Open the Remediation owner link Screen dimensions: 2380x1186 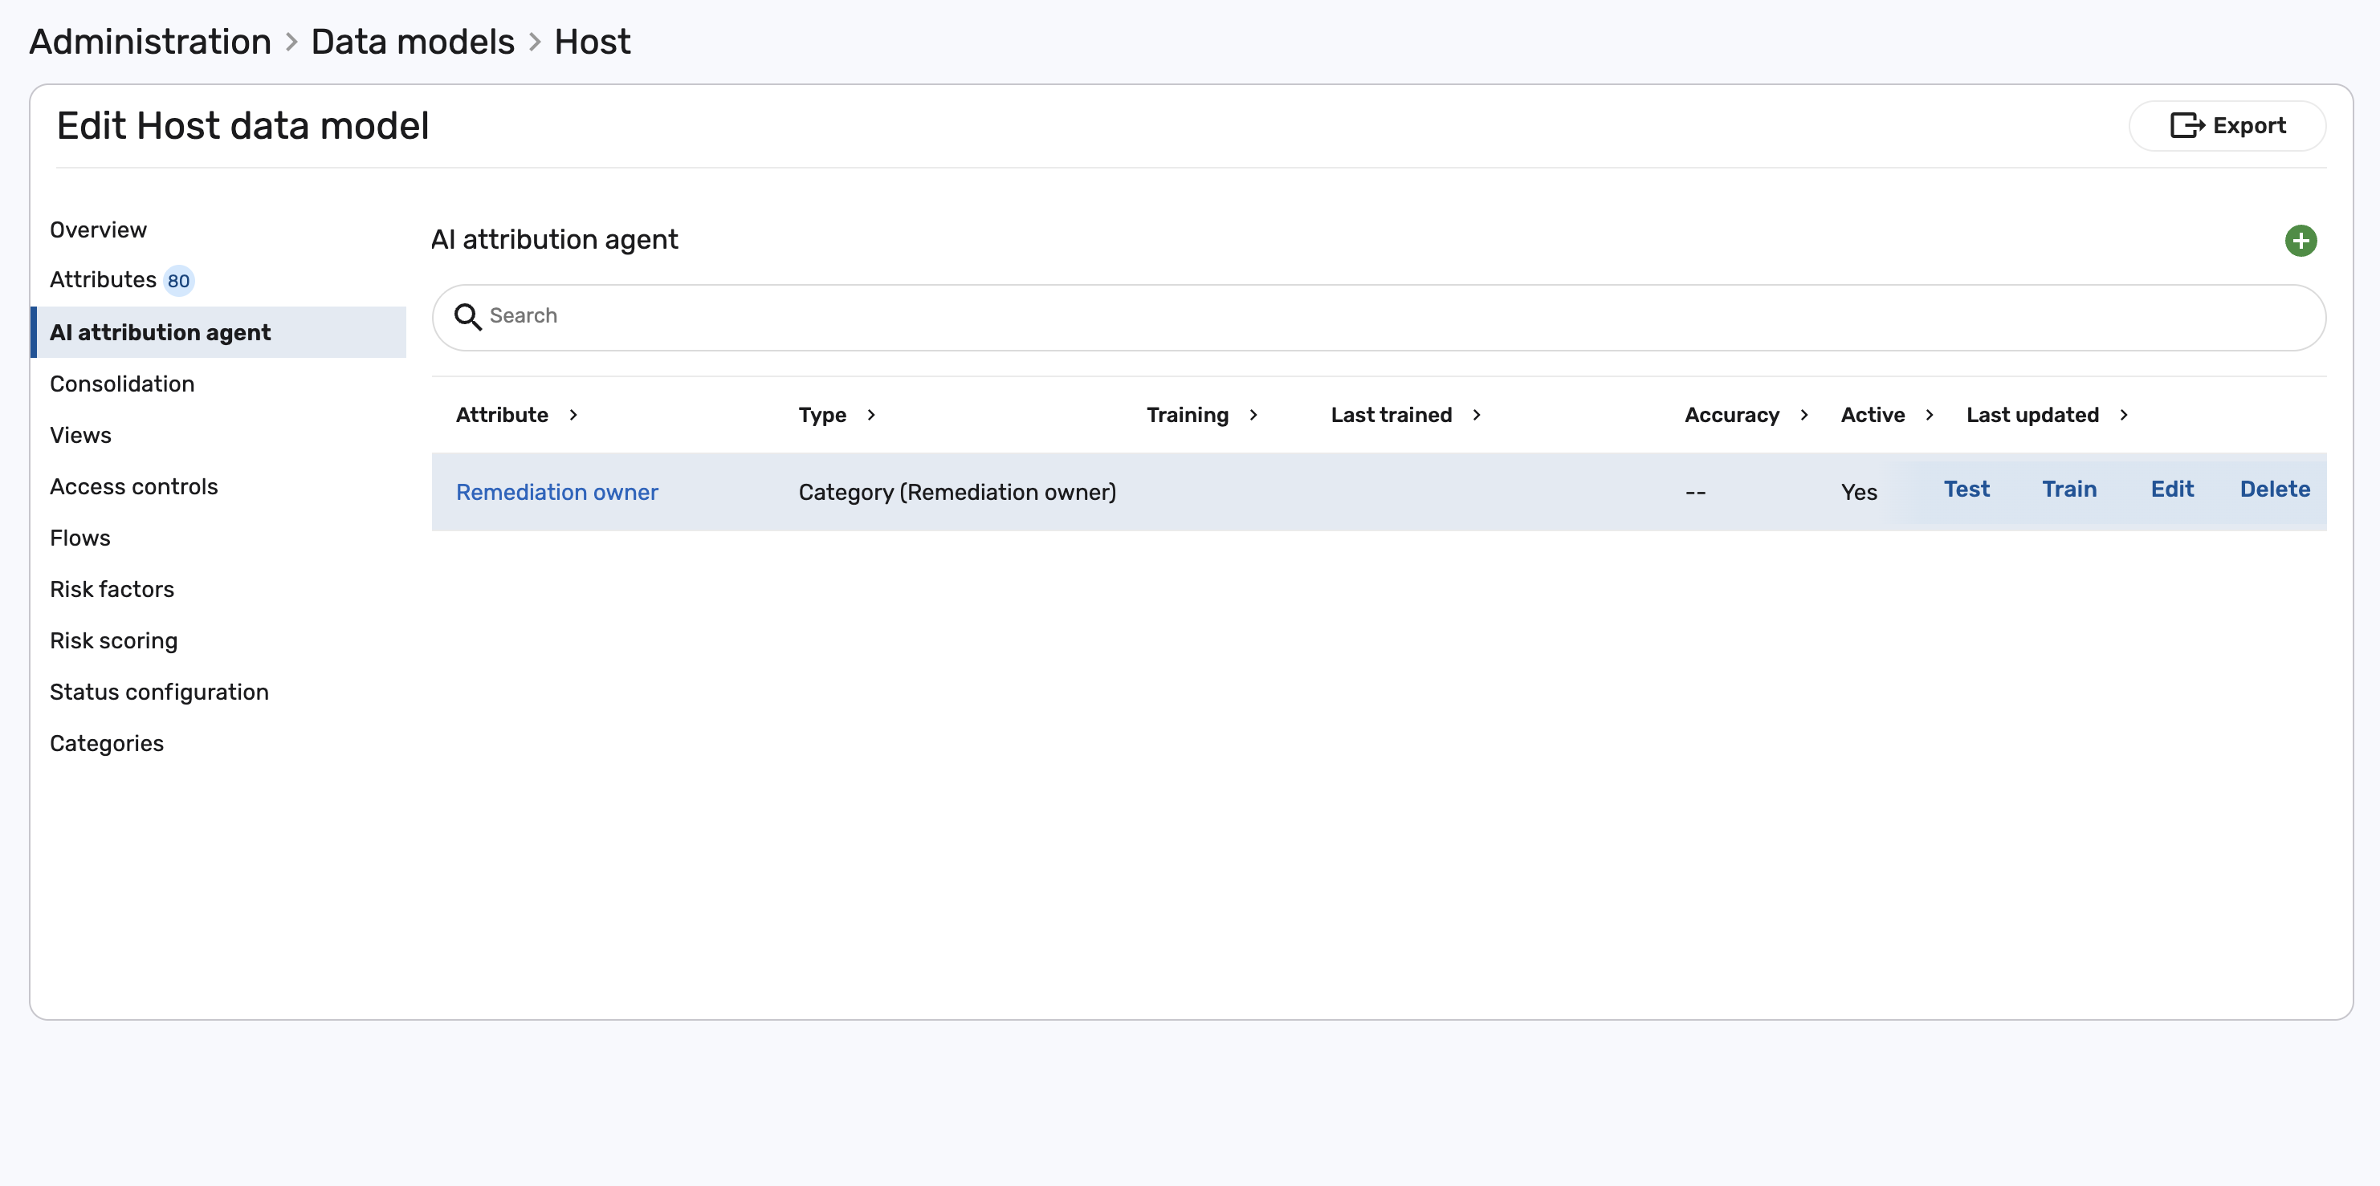click(557, 492)
